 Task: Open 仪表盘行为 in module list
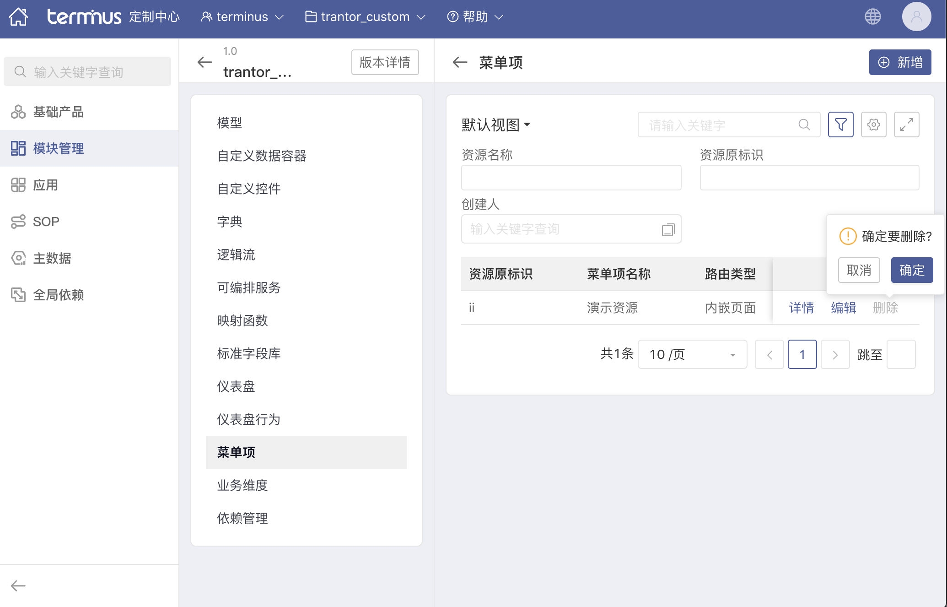coord(306,419)
